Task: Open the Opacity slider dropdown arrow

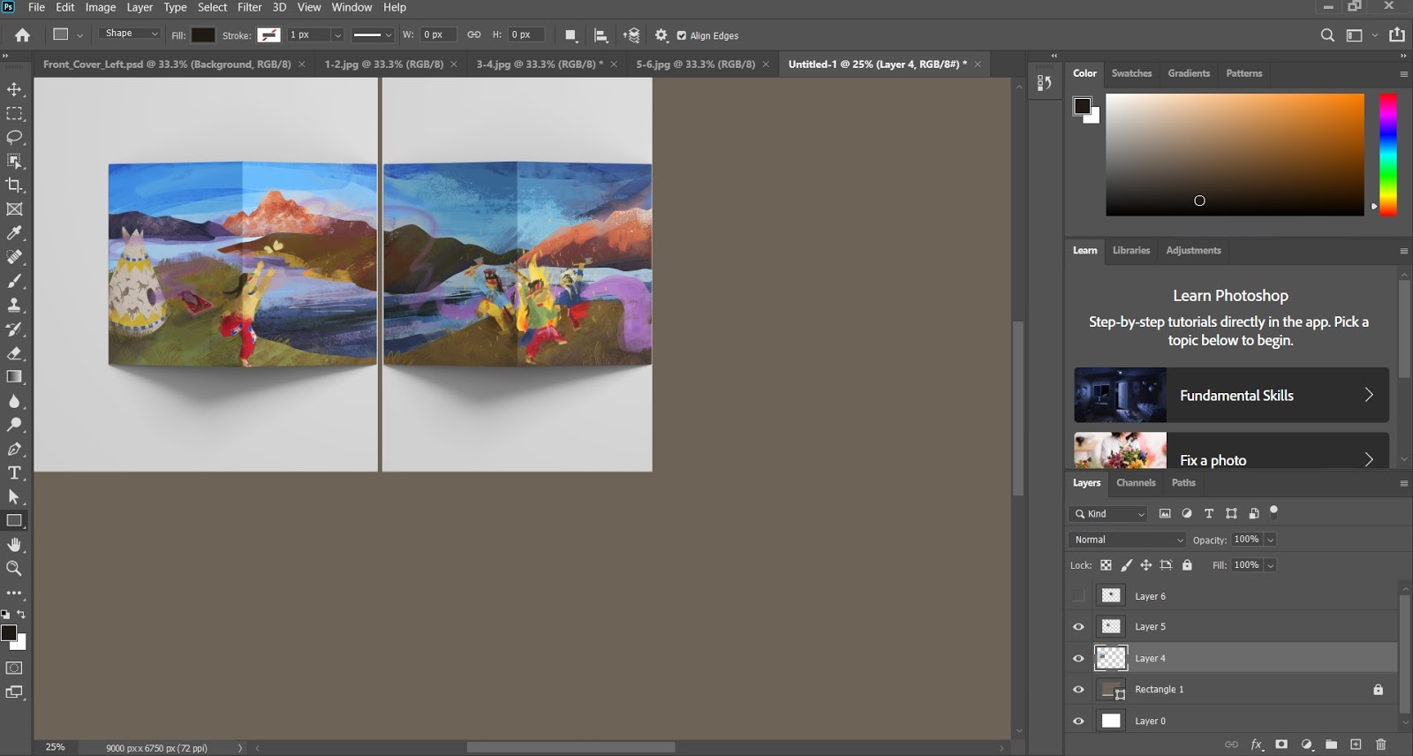Action: [1271, 540]
